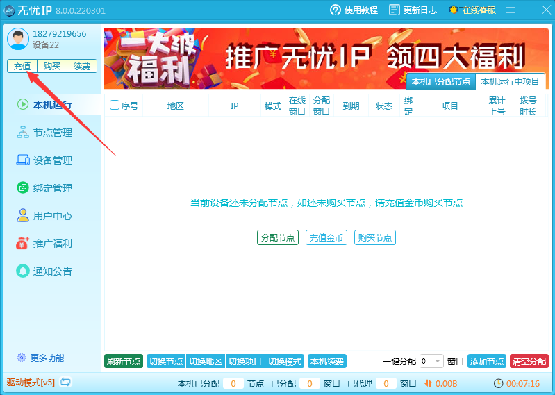The width and height of the screenshot is (555, 395).
Task: Click the 状态 column header
Action: tap(384, 106)
